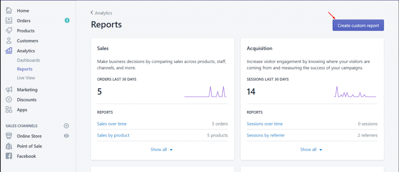The width and height of the screenshot is (399, 172).
Task: Expand Show all under Acquisition reports
Action: 312,149
